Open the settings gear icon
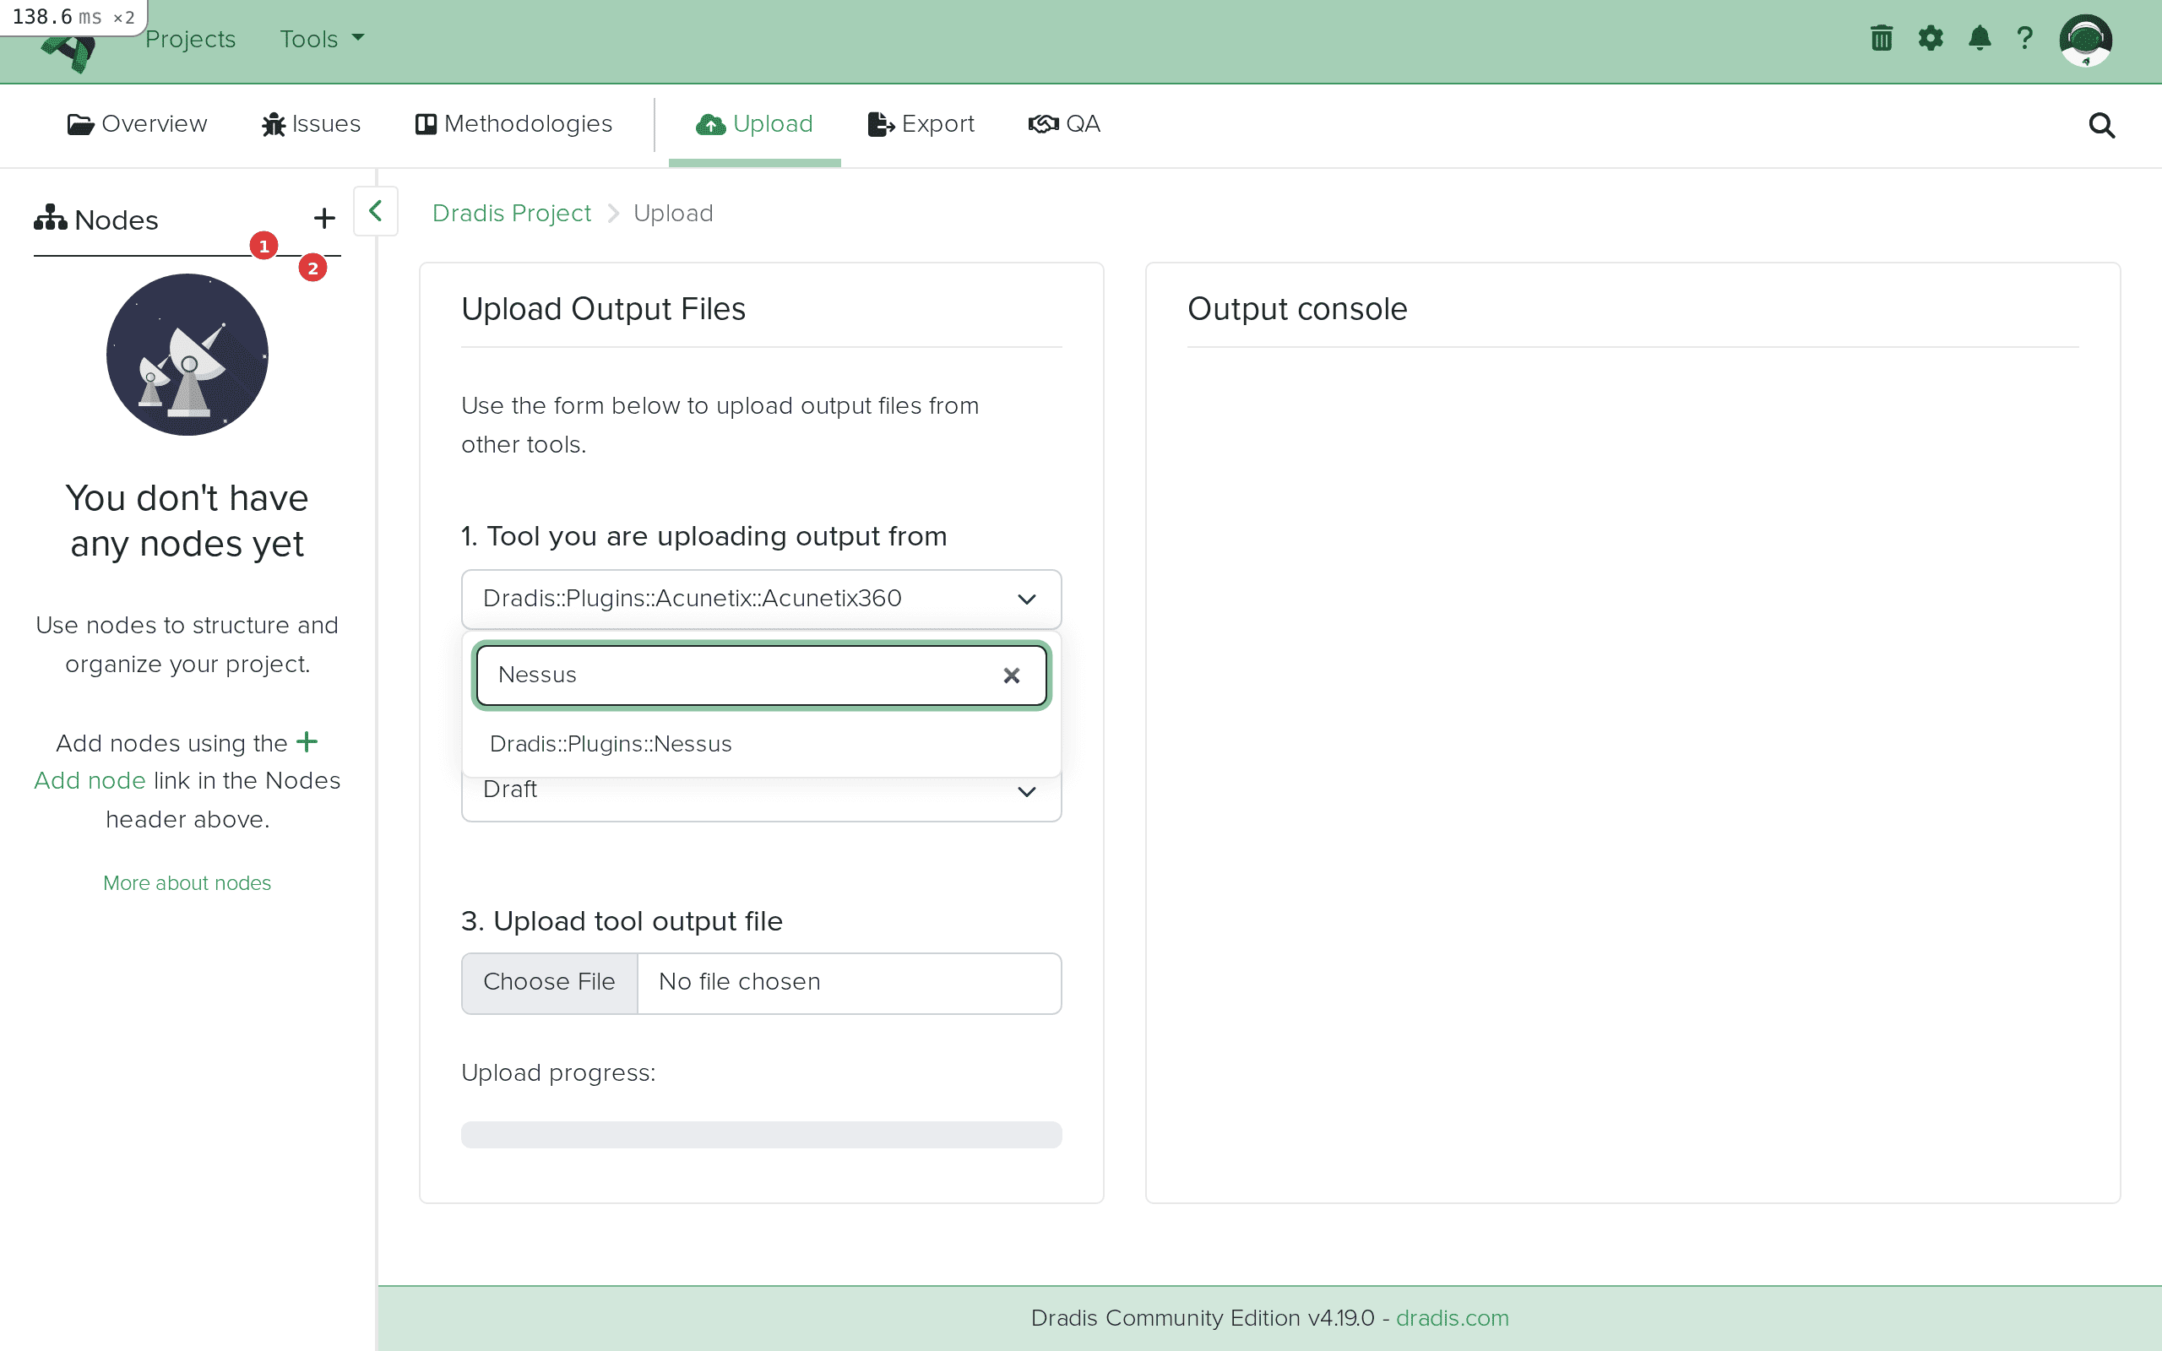 1931,39
